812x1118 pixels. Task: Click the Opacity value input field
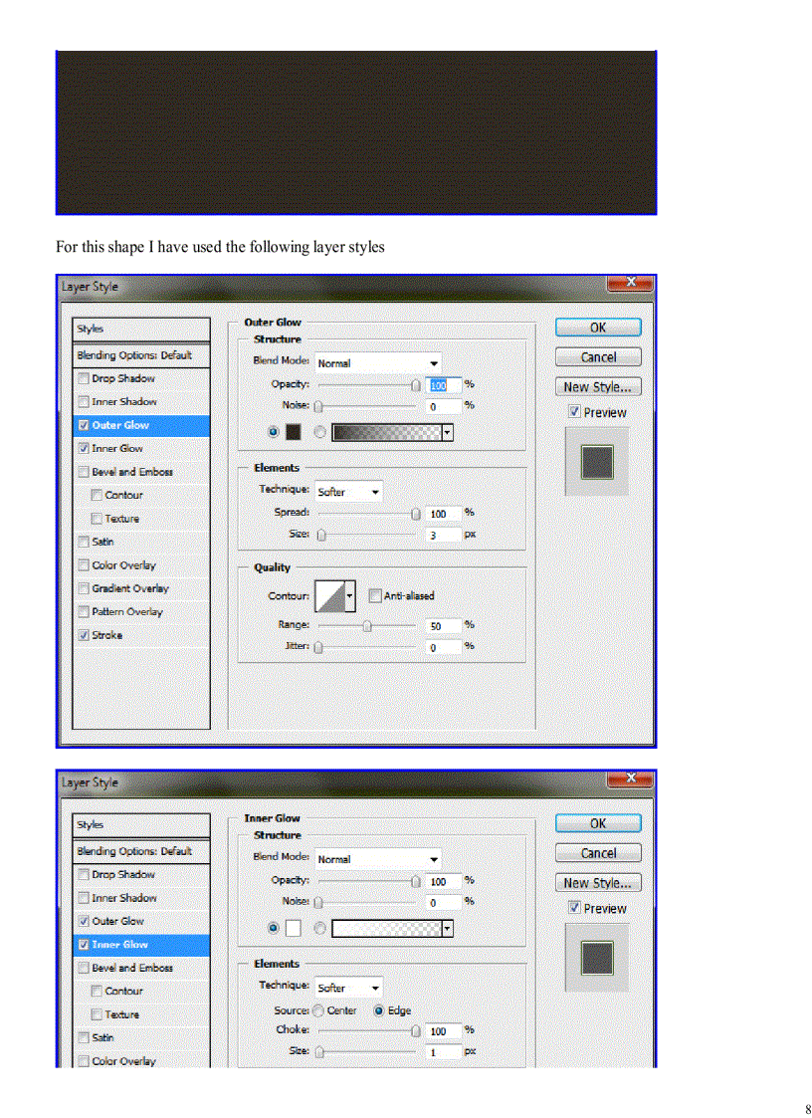(442, 384)
